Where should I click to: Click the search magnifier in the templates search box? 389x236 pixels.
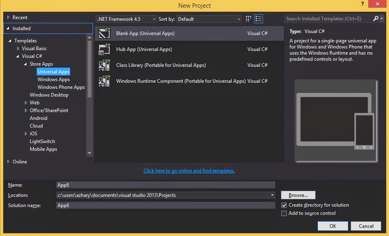tap(376, 18)
